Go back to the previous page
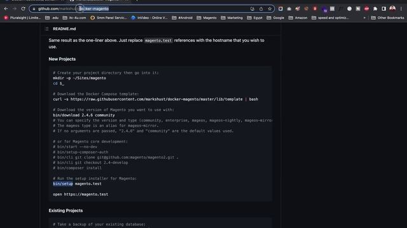407x228 pixels. [x=6, y=9]
